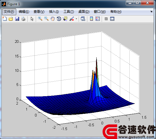Hide plot tools using gray square icon

coord(106,19)
